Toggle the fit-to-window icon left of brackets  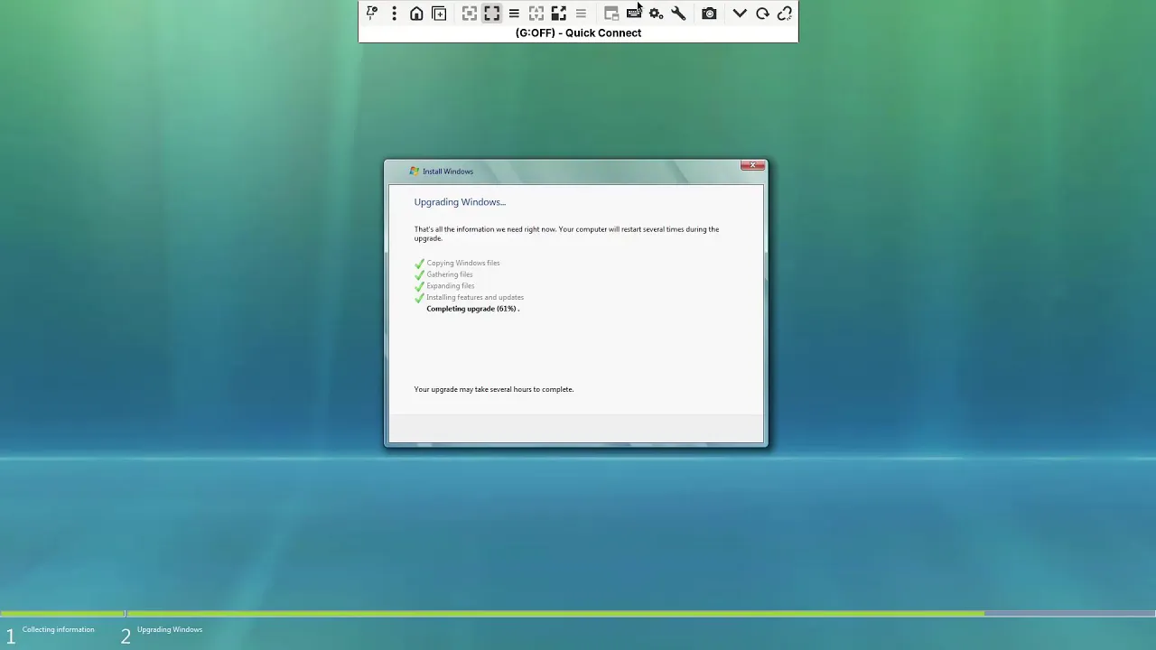[470, 13]
